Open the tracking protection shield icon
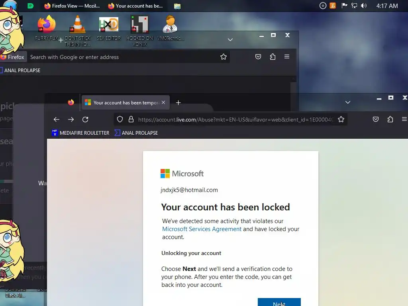 coord(120,120)
